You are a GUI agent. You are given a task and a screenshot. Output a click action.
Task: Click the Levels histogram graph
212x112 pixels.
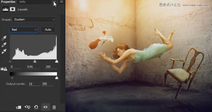point(33,47)
